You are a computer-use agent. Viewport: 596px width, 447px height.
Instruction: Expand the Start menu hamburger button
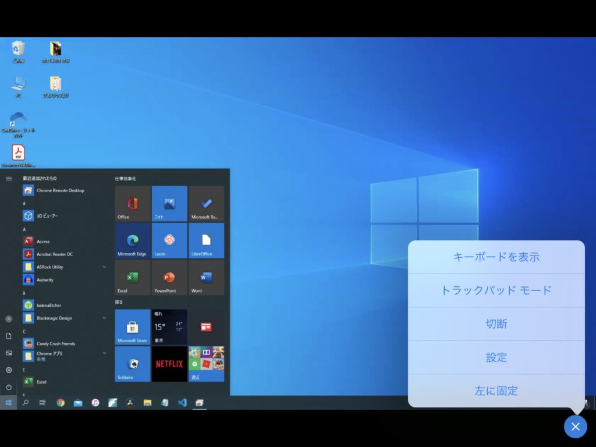tap(9, 179)
